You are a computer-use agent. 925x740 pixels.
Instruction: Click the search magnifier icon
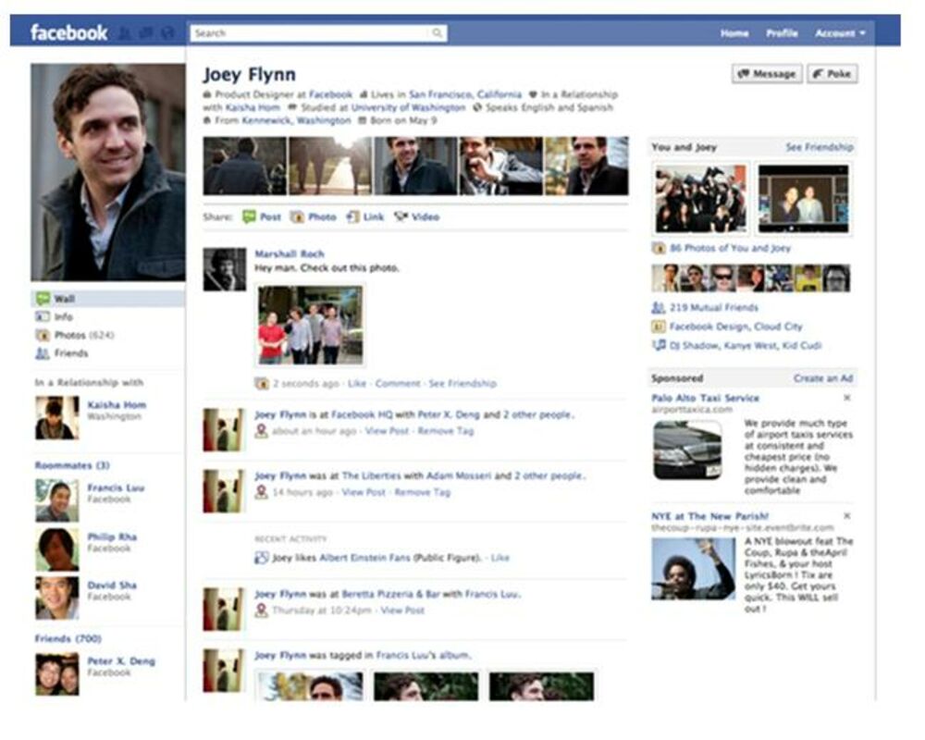click(437, 33)
